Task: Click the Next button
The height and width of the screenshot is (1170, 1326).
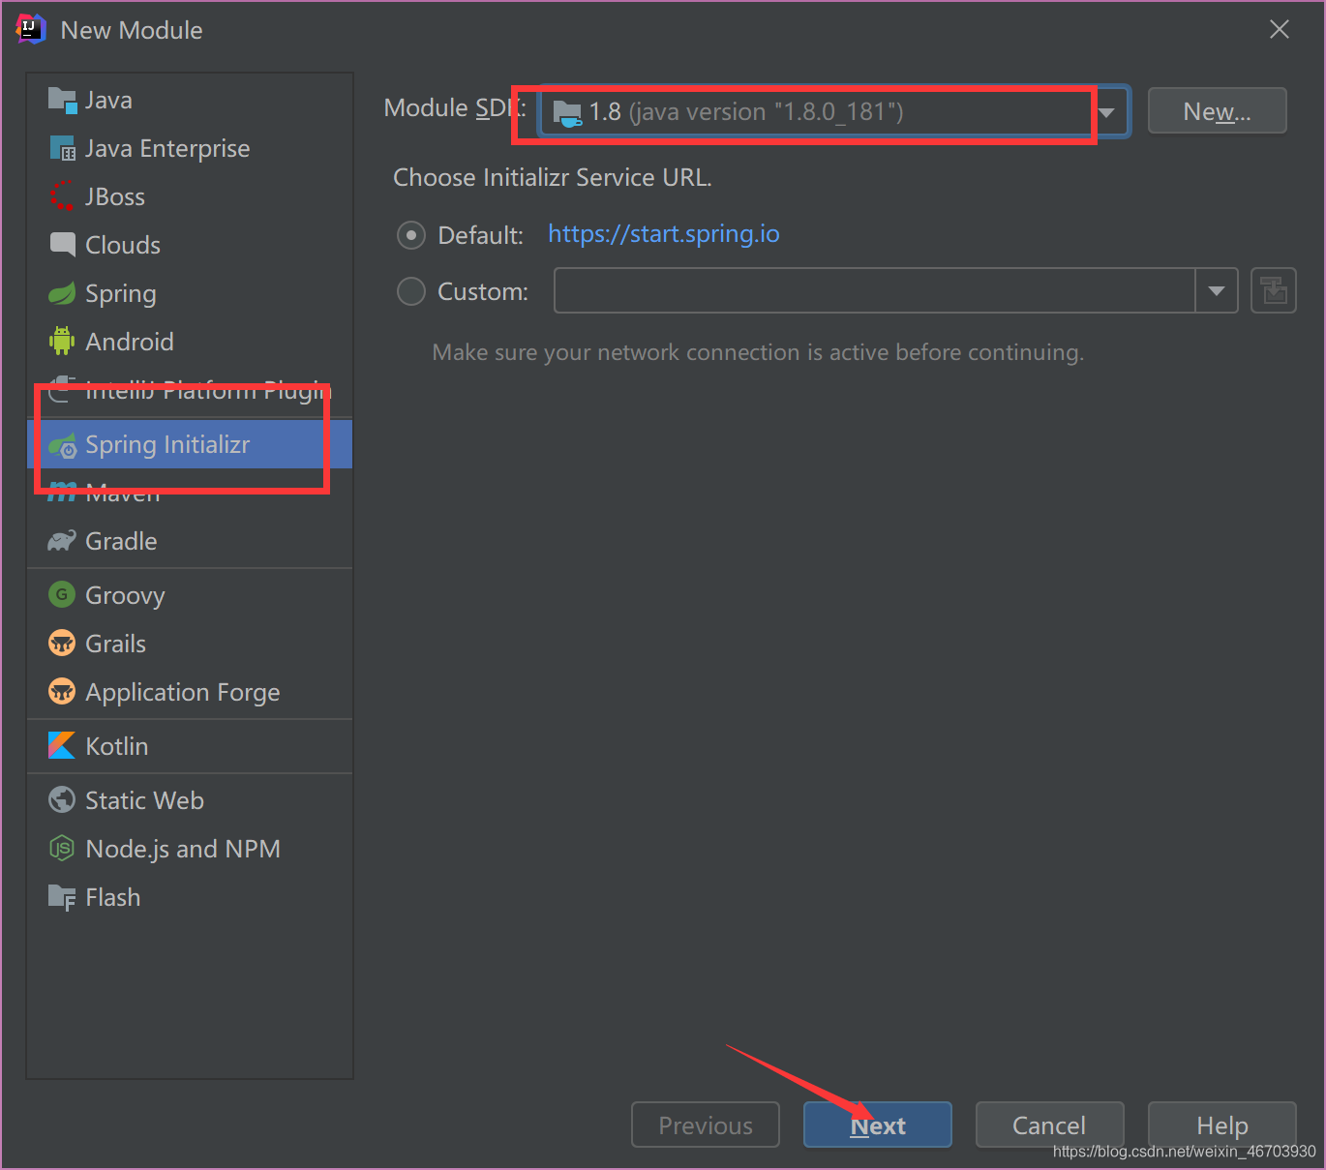Action: point(878,1125)
